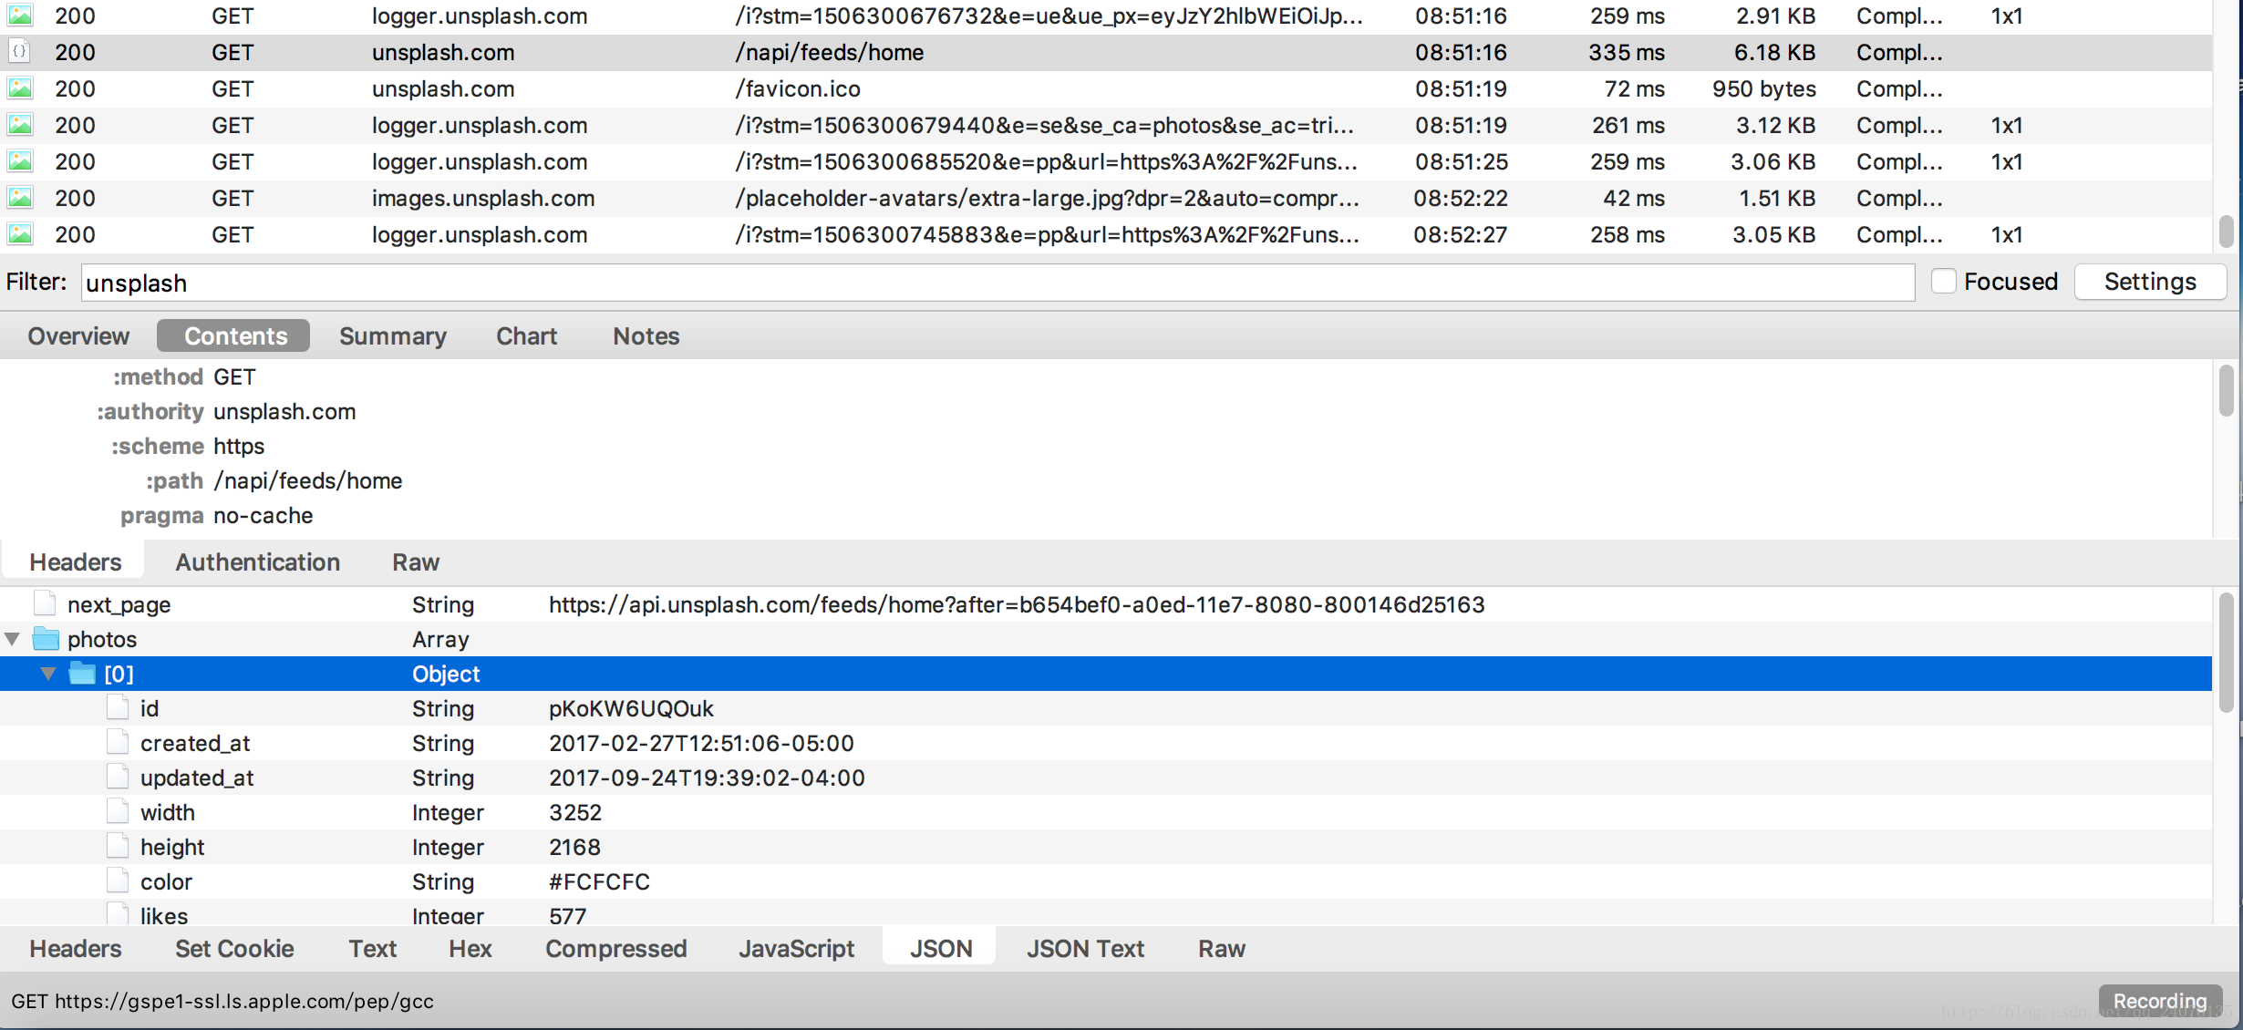This screenshot has width=2243, height=1030.
Task: Click the Headers tab
Action: [x=75, y=561]
